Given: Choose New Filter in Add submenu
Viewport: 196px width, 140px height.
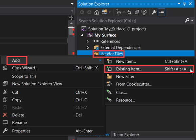Looking at the screenshot, I should coord(149,77).
